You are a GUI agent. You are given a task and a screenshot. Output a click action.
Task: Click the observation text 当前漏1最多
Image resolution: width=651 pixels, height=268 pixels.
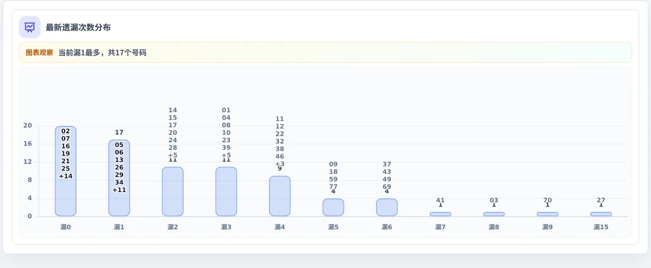tap(81, 52)
